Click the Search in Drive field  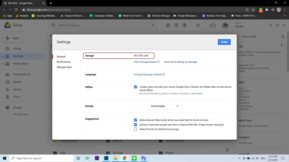point(103,25)
